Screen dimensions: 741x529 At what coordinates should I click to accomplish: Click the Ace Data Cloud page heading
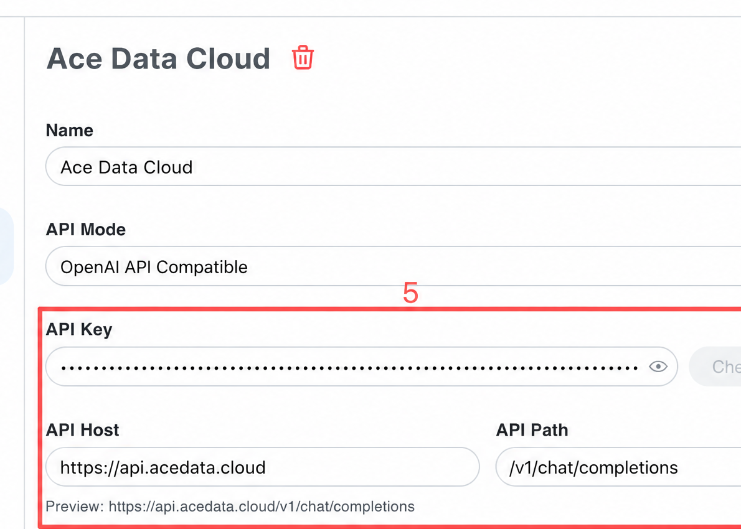click(x=158, y=59)
